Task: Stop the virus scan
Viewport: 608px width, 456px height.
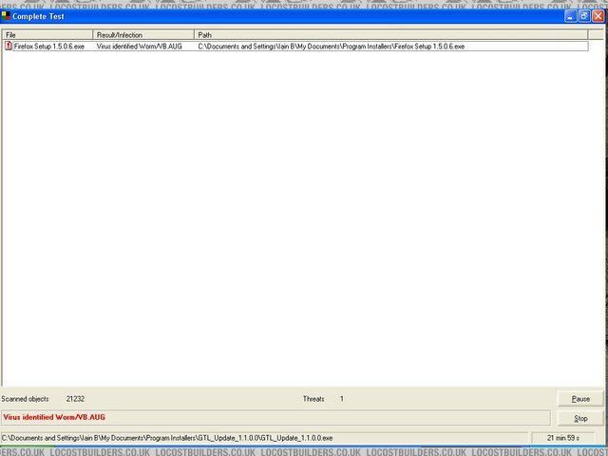Action: point(579,418)
